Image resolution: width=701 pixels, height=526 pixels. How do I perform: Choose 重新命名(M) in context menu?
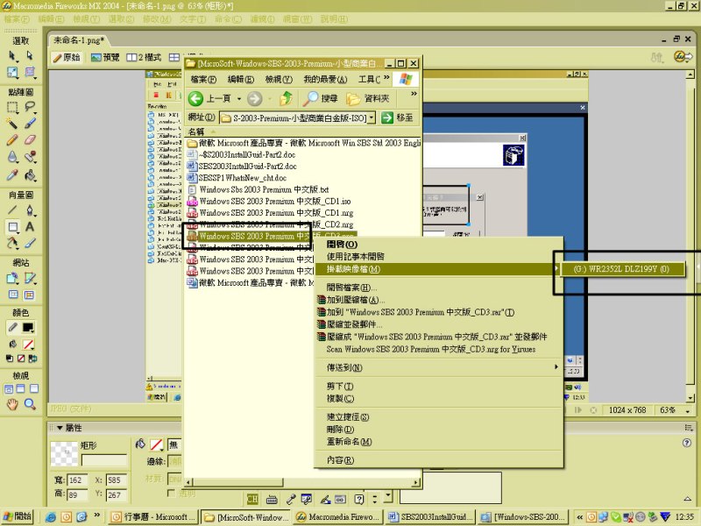[x=349, y=442]
